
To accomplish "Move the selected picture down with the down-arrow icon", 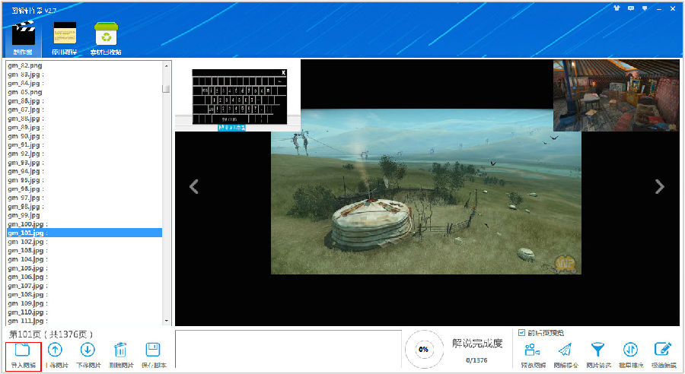I will tap(88, 350).
